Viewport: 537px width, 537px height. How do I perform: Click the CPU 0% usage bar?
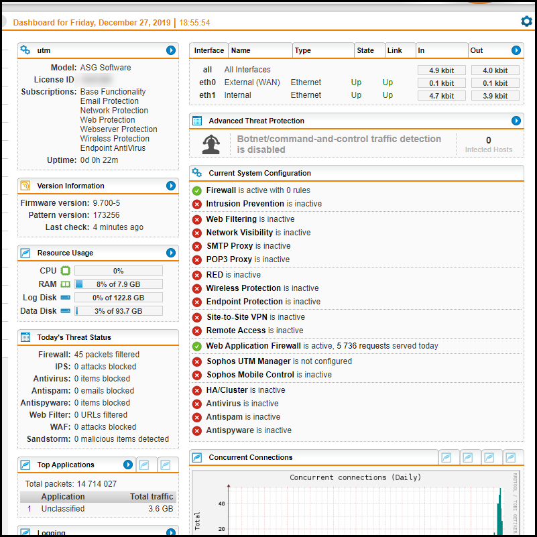coord(119,271)
